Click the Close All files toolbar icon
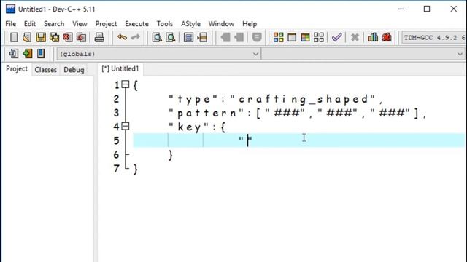 pyautogui.click(x=81, y=37)
